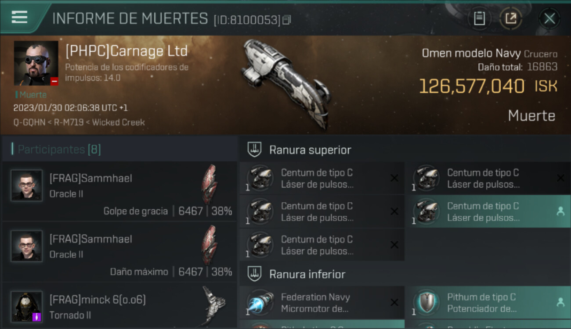This screenshot has width=571, height=329.
Task: Click person icon on Pithum de tipo C
Action: (560, 302)
